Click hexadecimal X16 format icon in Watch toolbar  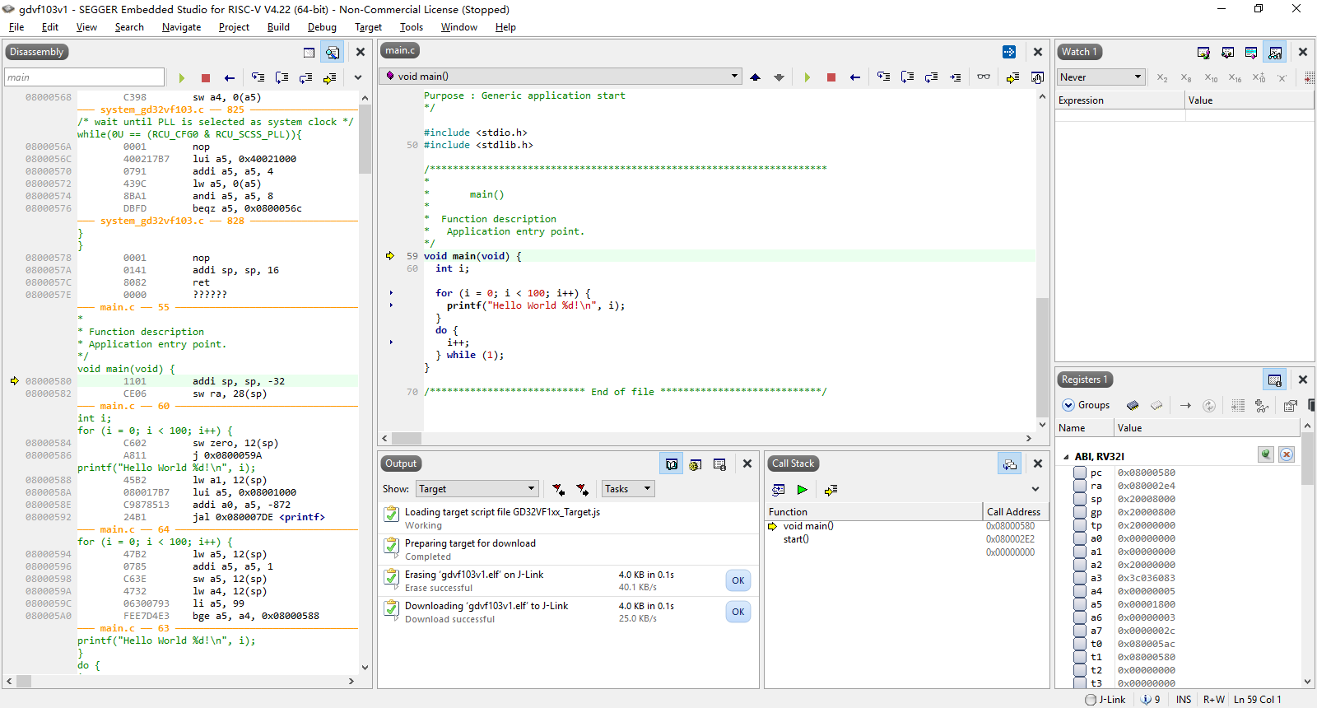tap(1235, 77)
